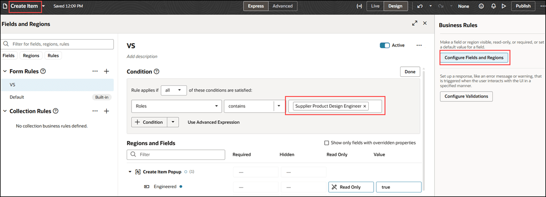
Task: Click the Redo icon
Action: [x=441, y=6]
